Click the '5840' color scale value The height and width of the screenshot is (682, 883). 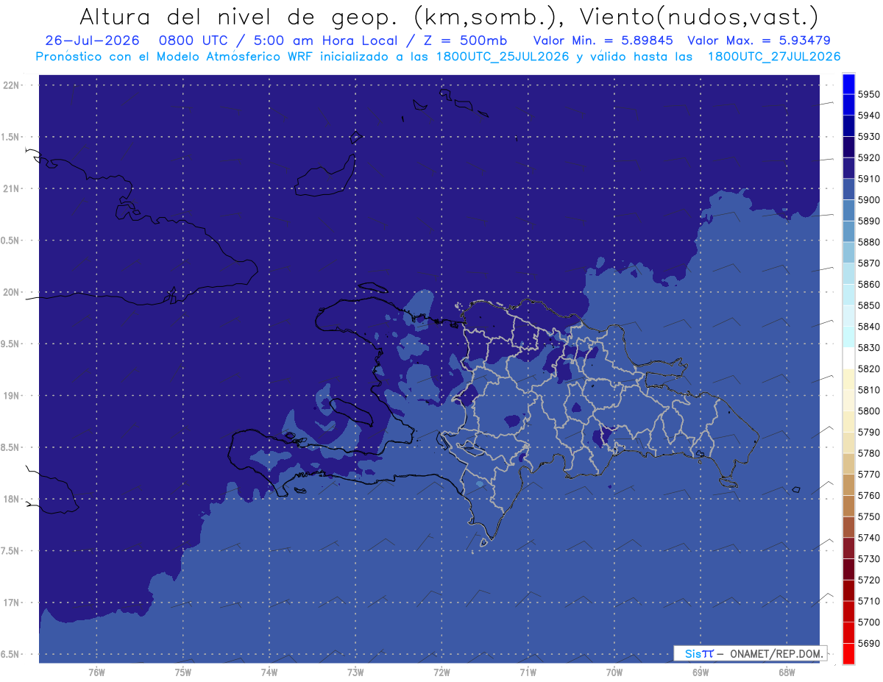(868, 327)
